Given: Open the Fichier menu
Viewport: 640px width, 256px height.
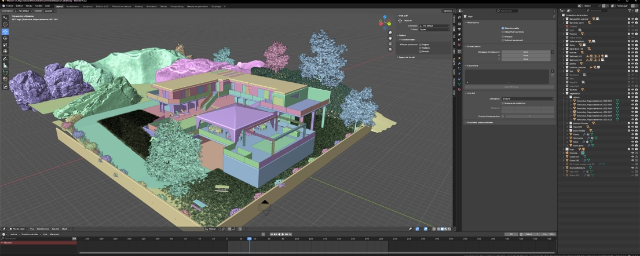Looking at the screenshot, I should (x=10, y=6).
